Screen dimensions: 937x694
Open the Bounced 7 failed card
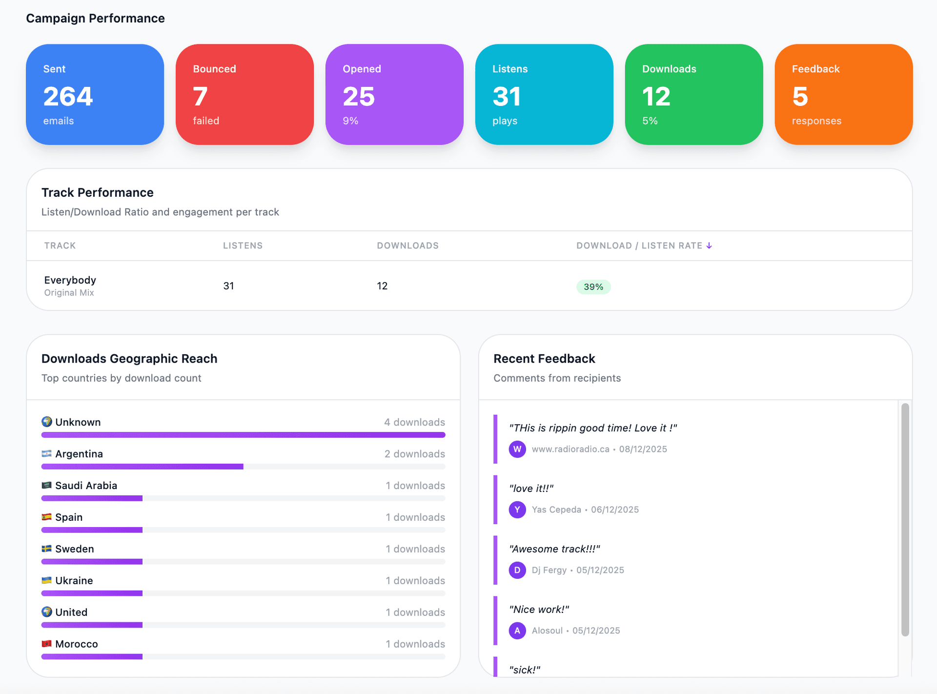pos(244,95)
